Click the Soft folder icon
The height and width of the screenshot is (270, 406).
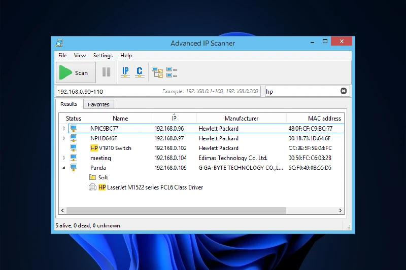(92, 177)
